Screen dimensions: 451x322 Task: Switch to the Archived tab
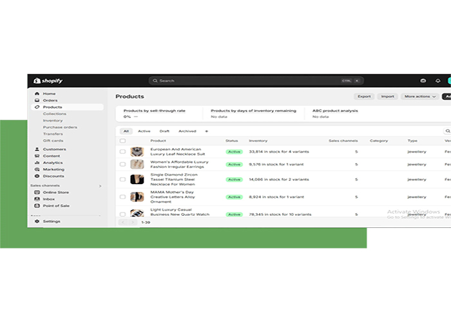[x=187, y=131]
